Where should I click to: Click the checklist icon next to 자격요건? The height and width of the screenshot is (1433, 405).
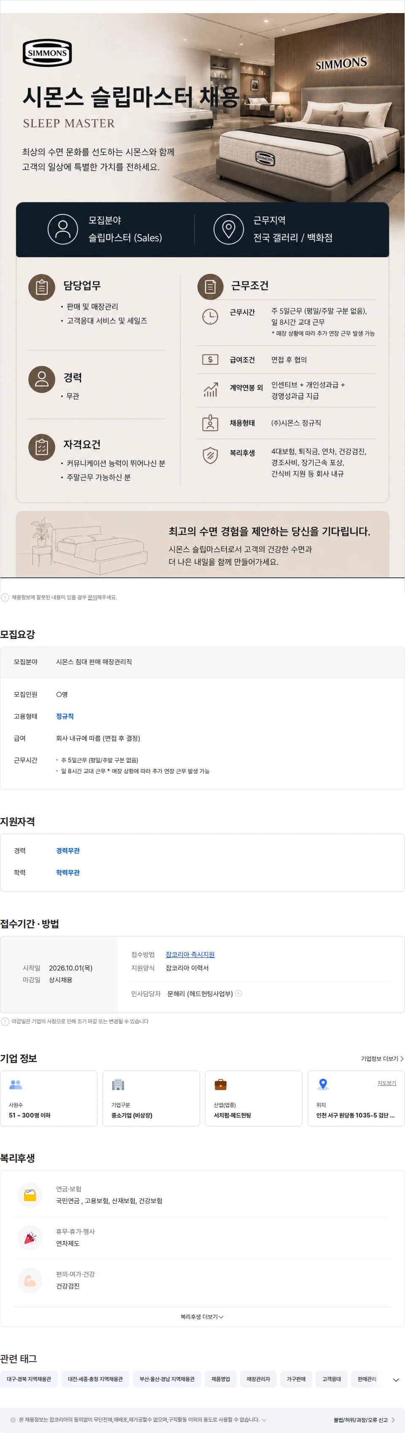[x=42, y=447]
